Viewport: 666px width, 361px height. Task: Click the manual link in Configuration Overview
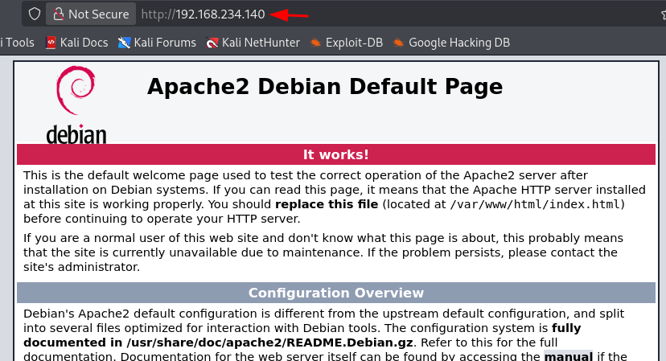click(569, 356)
